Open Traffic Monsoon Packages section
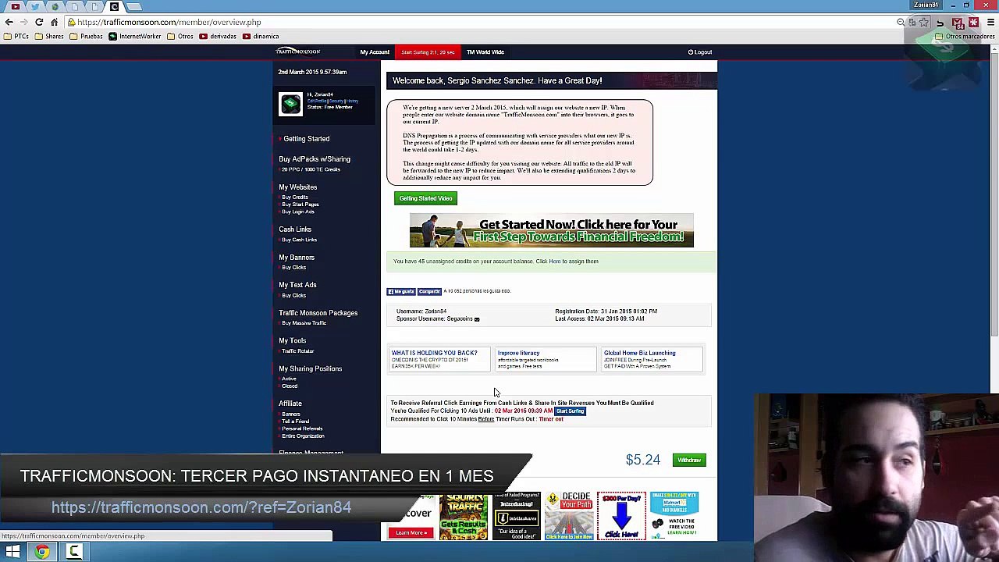This screenshot has height=562, width=999. pos(318,313)
